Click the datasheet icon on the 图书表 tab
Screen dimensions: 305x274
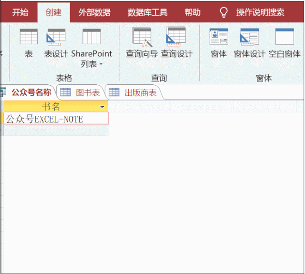pos(65,92)
